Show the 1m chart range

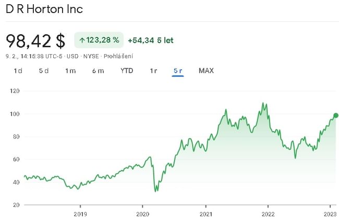70,71
